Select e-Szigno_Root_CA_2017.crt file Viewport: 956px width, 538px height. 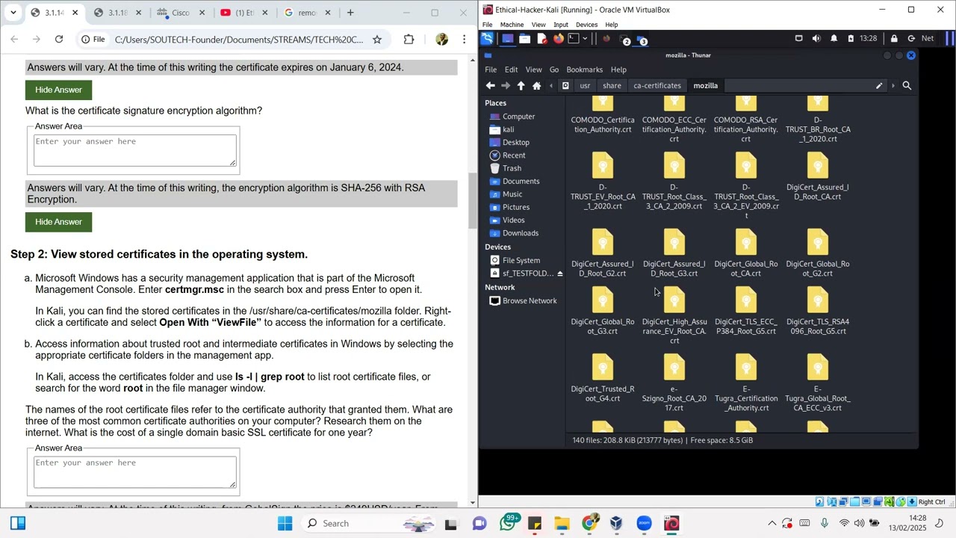point(674,384)
